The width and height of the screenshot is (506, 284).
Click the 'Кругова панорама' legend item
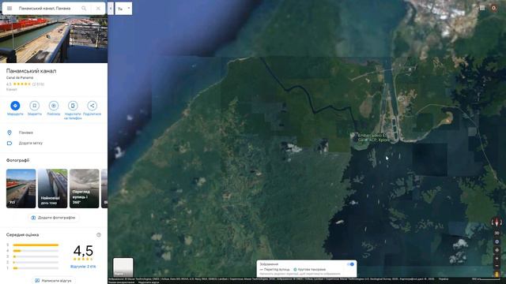pyautogui.click(x=309, y=270)
